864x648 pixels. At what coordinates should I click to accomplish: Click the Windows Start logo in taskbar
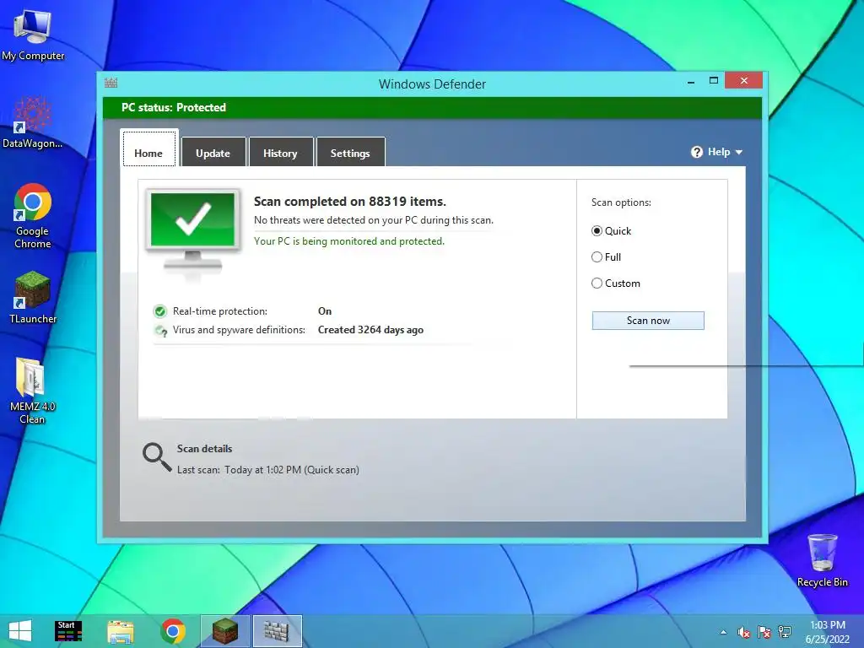20,631
